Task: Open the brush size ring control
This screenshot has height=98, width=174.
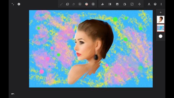Action: click(x=80, y=4)
